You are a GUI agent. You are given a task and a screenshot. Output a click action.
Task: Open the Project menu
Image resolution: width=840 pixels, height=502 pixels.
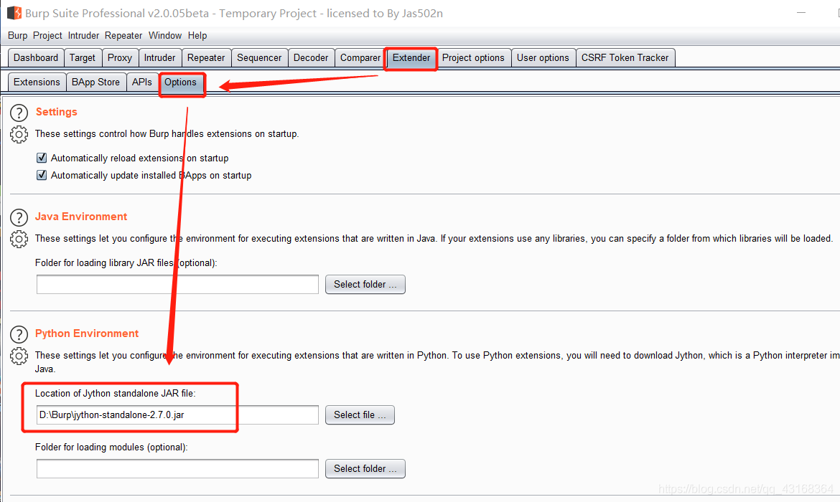point(47,35)
